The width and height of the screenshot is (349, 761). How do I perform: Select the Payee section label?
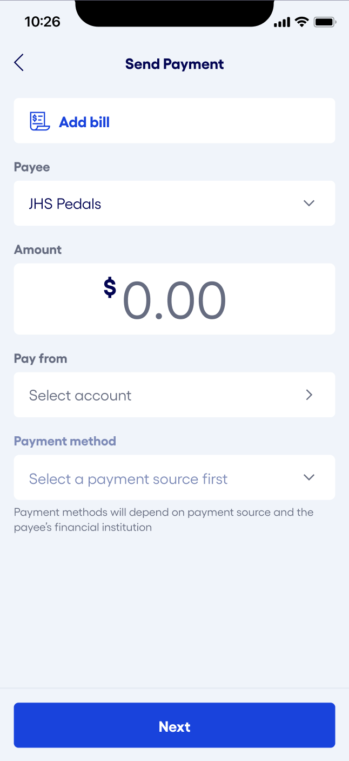click(31, 167)
